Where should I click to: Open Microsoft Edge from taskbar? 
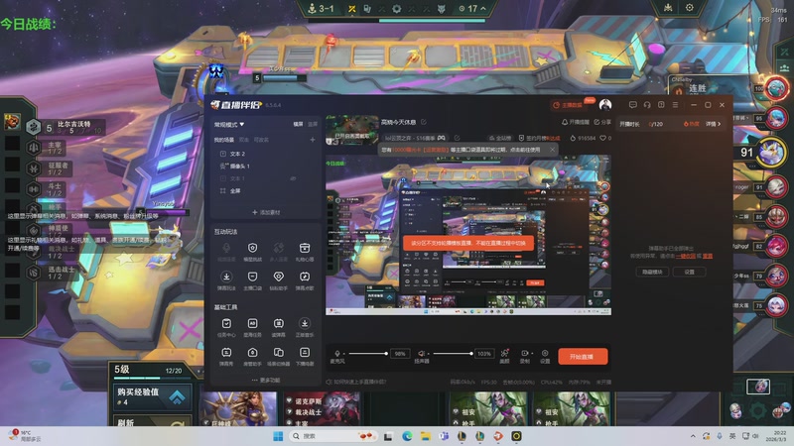(x=407, y=436)
